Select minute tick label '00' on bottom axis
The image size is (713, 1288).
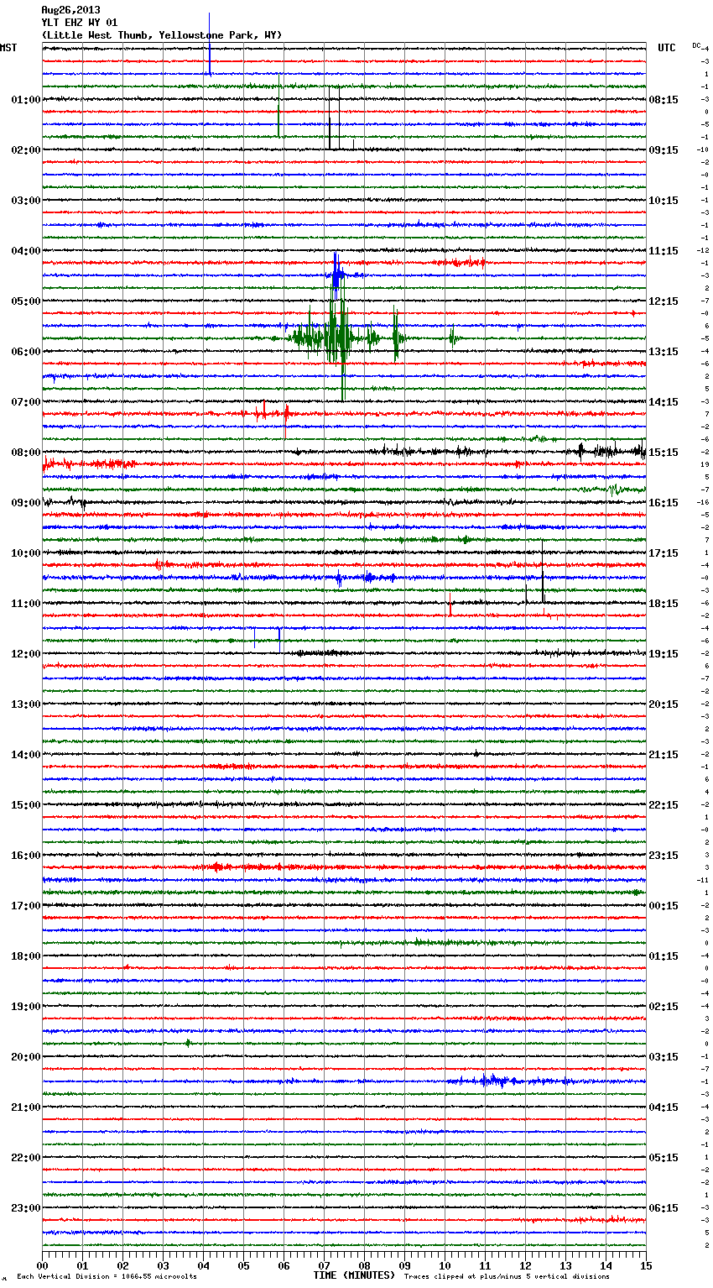click(x=43, y=1265)
